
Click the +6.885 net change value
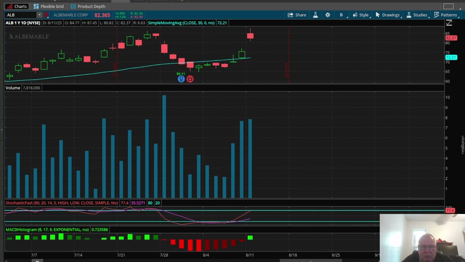click(x=120, y=13)
